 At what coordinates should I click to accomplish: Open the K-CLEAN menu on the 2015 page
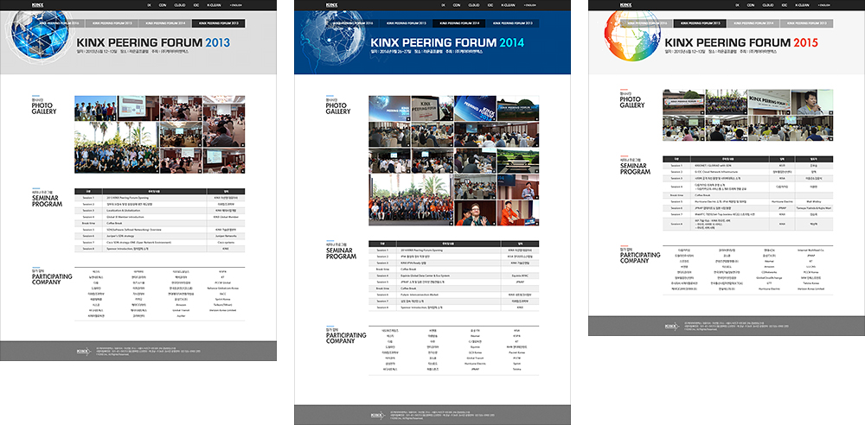[802, 5]
